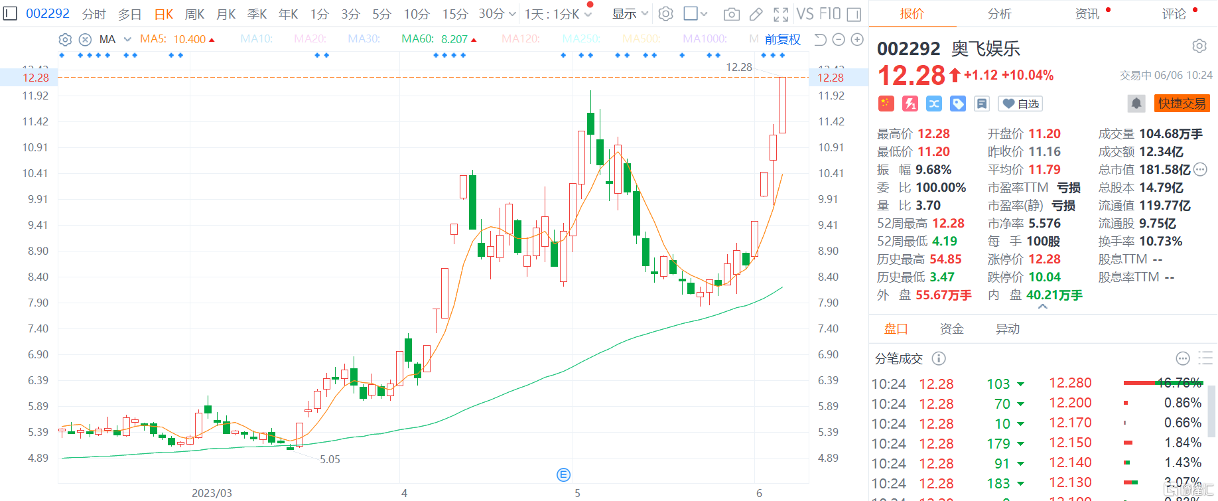Screen dimensions: 1218x501
Task: Open the 资讯 news tab
Action: [1087, 14]
